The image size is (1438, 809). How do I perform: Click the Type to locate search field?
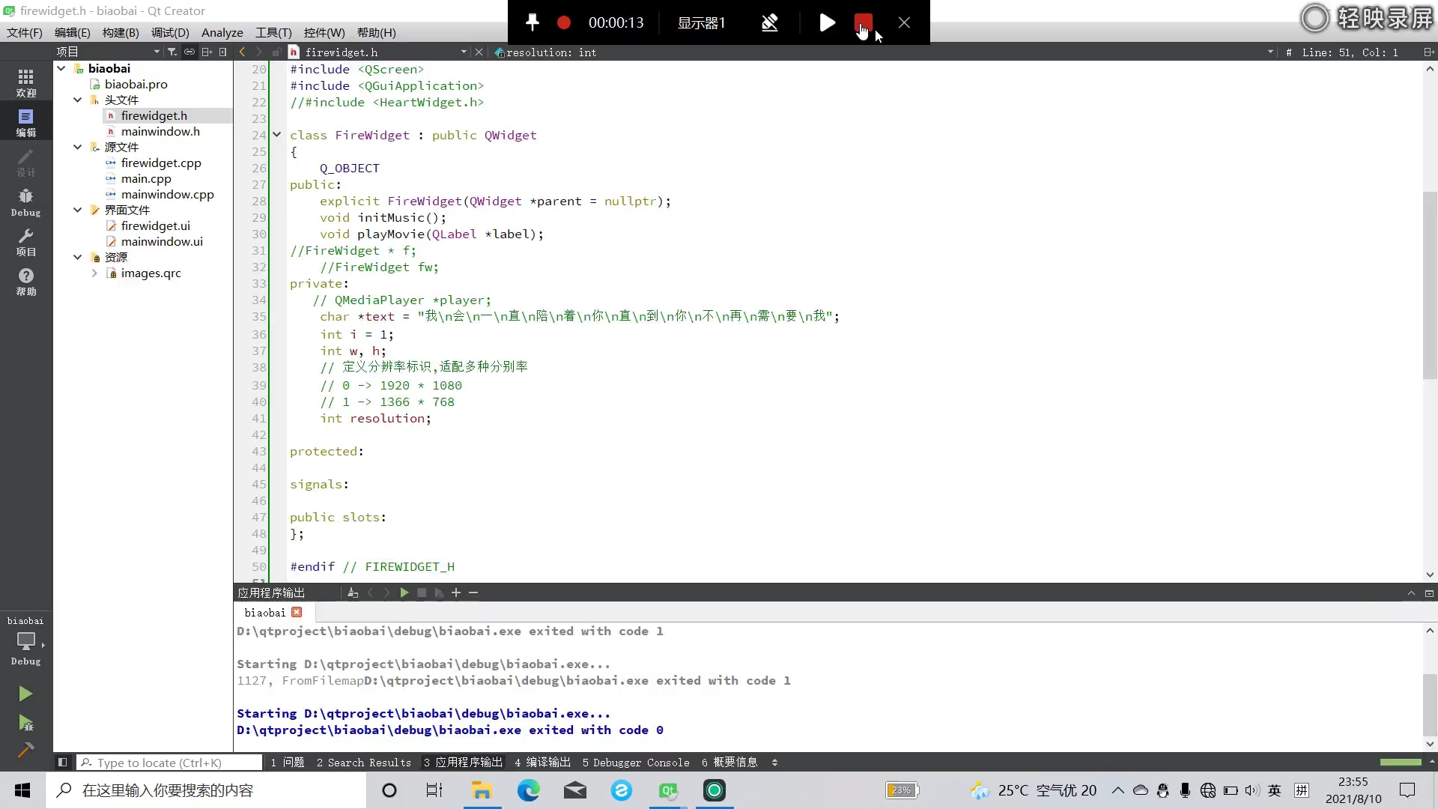coord(170,762)
